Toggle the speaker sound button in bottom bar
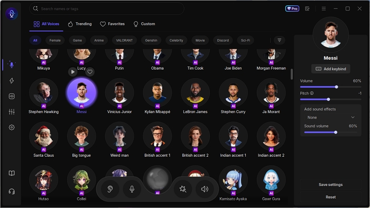370x208 pixels. click(205, 189)
